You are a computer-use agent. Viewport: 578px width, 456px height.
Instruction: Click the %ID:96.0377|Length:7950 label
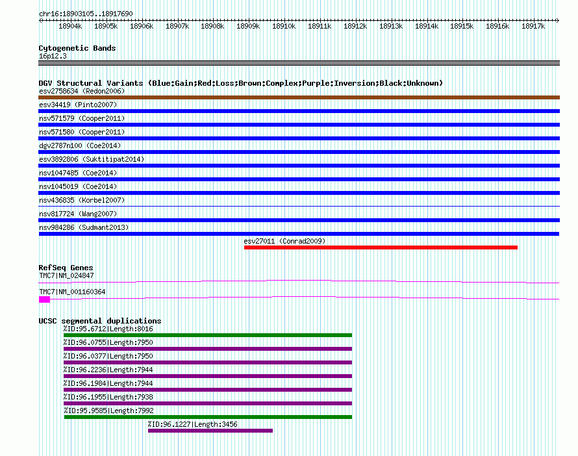point(108,356)
